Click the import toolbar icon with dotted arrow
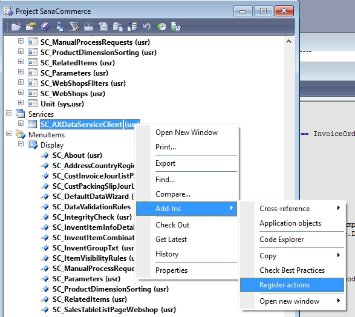The height and width of the screenshot is (317, 355). 88,27
